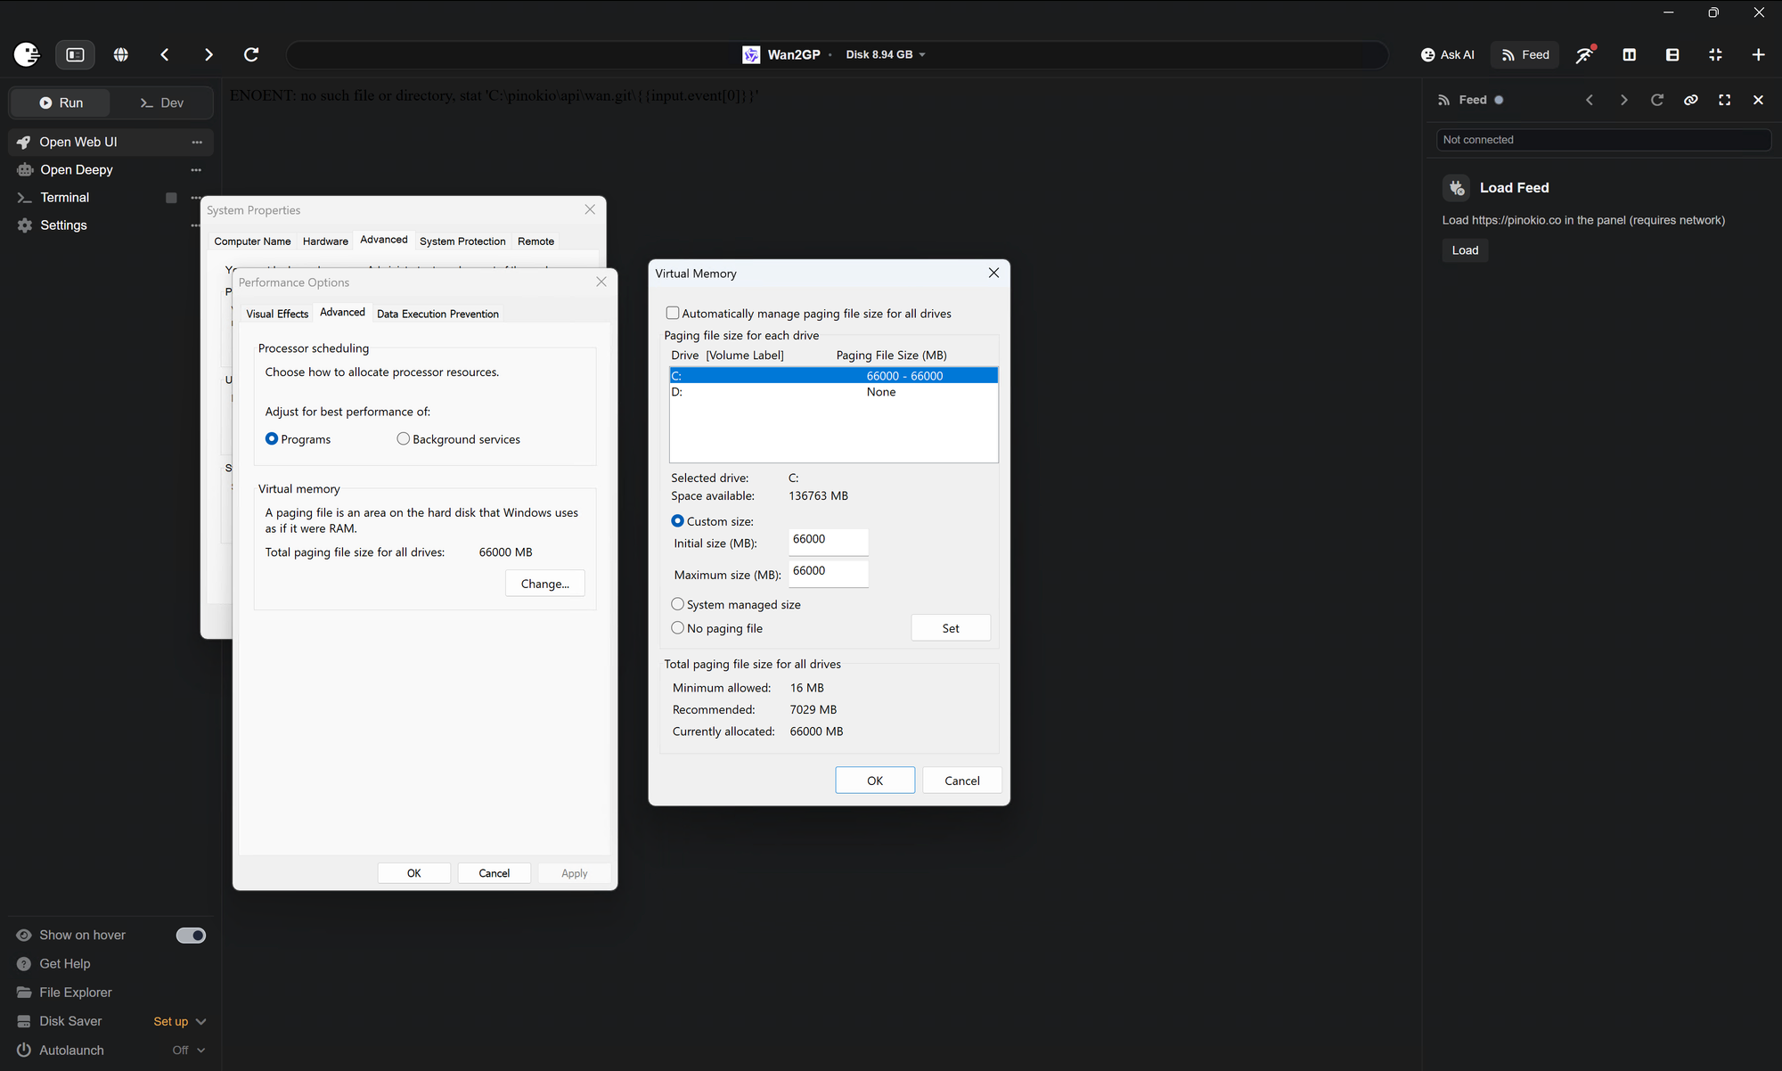The width and height of the screenshot is (1782, 1071).
Task: Click the Initial size (MB) field
Action: (x=828, y=541)
